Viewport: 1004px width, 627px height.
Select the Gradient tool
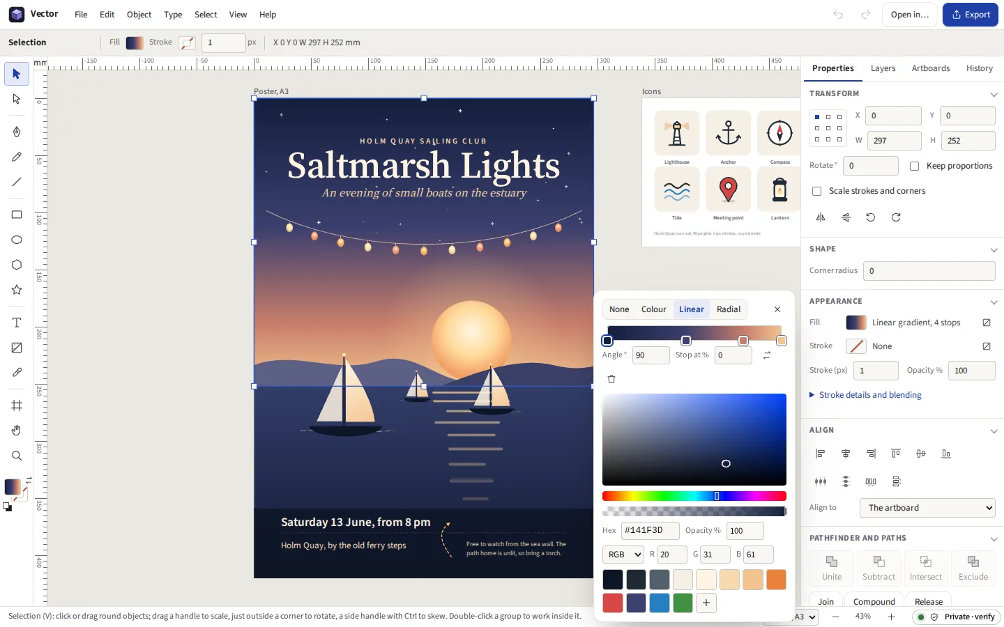pyautogui.click(x=17, y=348)
